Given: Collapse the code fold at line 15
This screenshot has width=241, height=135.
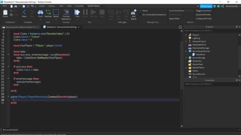Looking at the screenshot, I should (8, 54).
